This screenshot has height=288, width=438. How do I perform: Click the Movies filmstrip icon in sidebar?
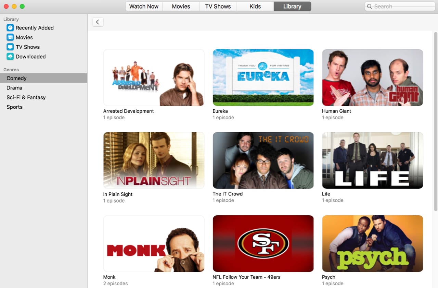click(10, 37)
